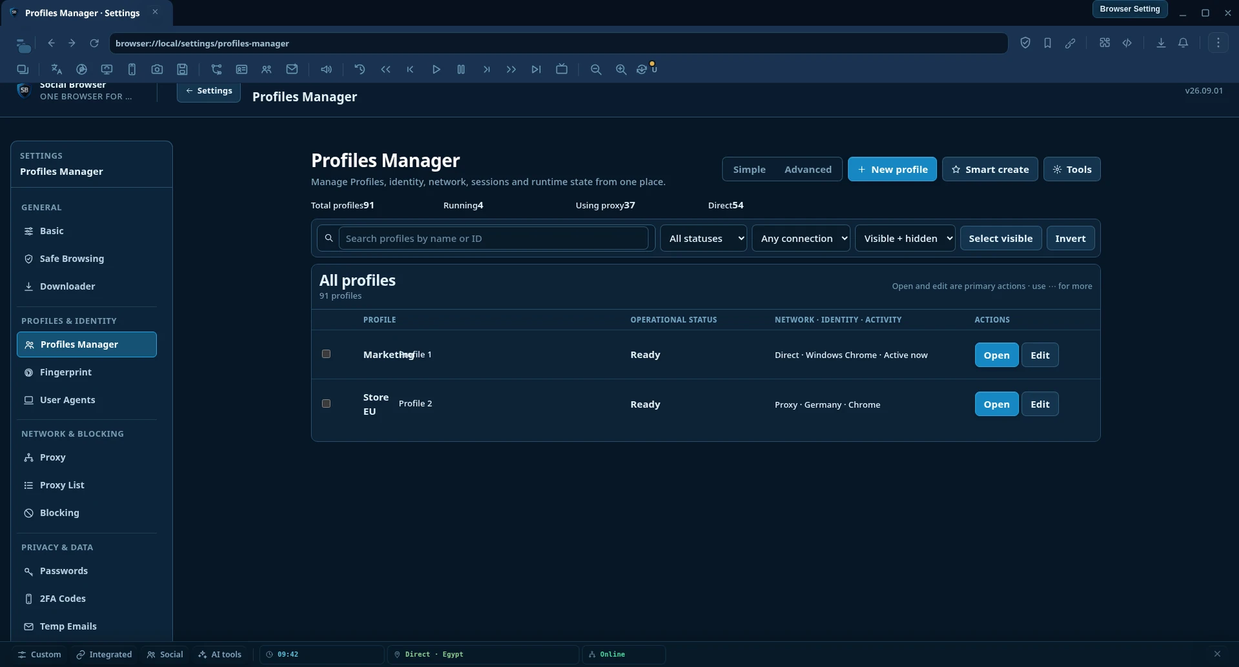Click the Invert selection button
Screen dimensions: 1239x667
(x=1070, y=238)
